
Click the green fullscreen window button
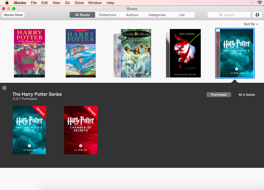tap(14, 9)
